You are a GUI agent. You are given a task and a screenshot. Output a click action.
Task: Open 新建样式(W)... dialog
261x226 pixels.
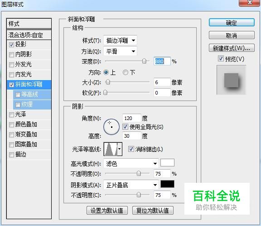click(232, 48)
